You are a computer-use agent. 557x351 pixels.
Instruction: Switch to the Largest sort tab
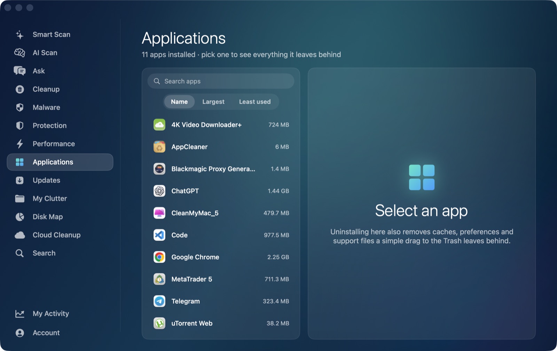click(x=213, y=102)
